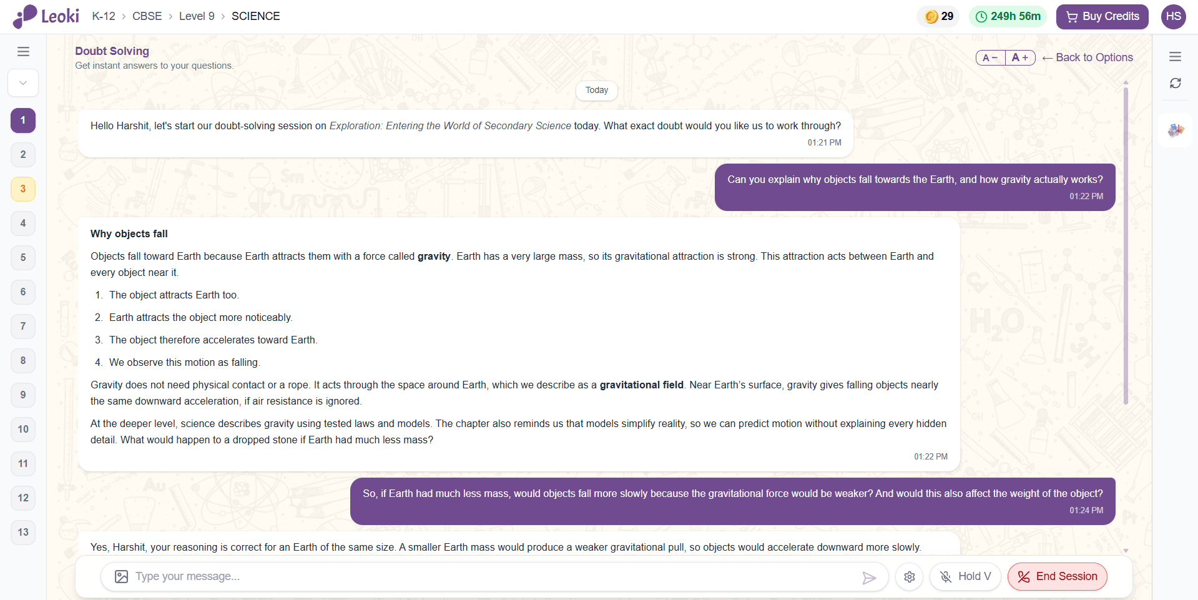Go Back to Options
The width and height of the screenshot is (1198, 600).
1088,57
